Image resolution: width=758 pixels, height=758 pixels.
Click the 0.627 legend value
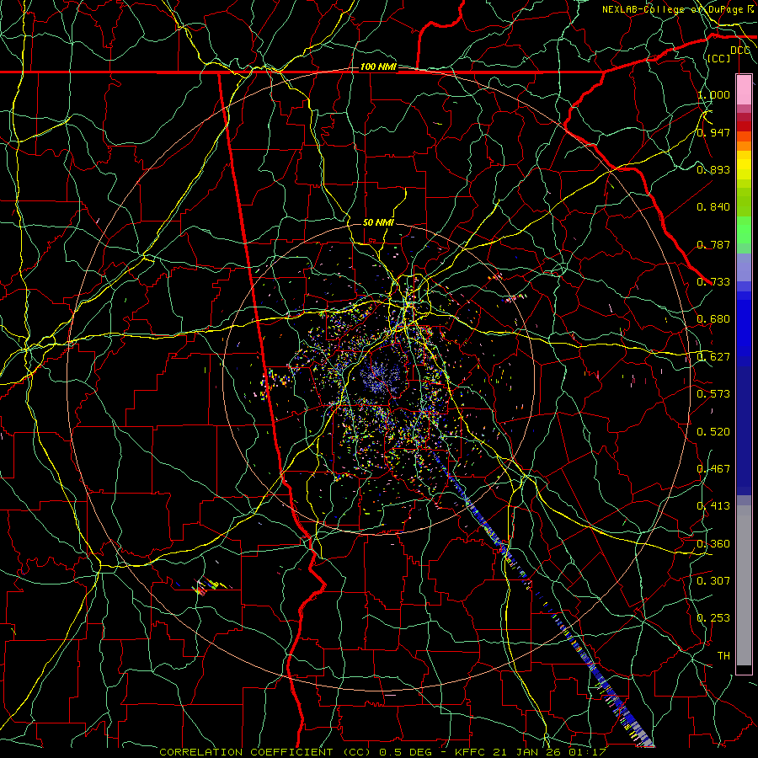coord(713,356)
